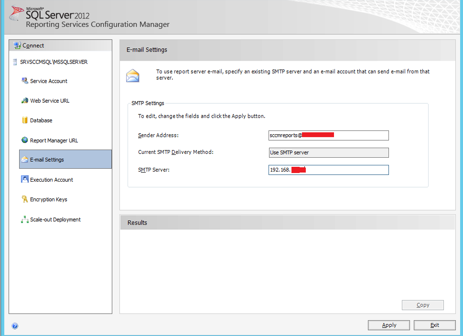Click the Reporting Services Configuration Manager title
The image size is (463, 336).
98,24
